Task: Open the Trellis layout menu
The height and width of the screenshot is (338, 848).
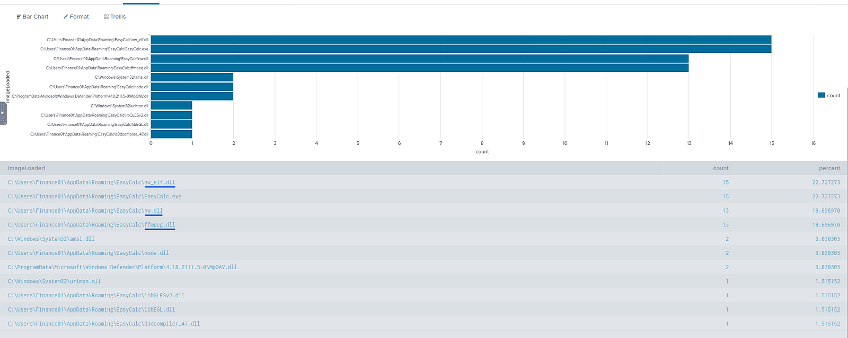Action: tap(115, 17)
